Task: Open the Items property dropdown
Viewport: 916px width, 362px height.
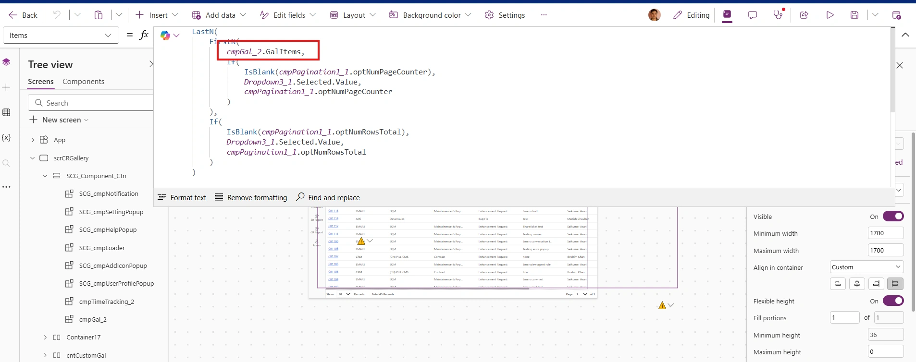Action: 61,35
